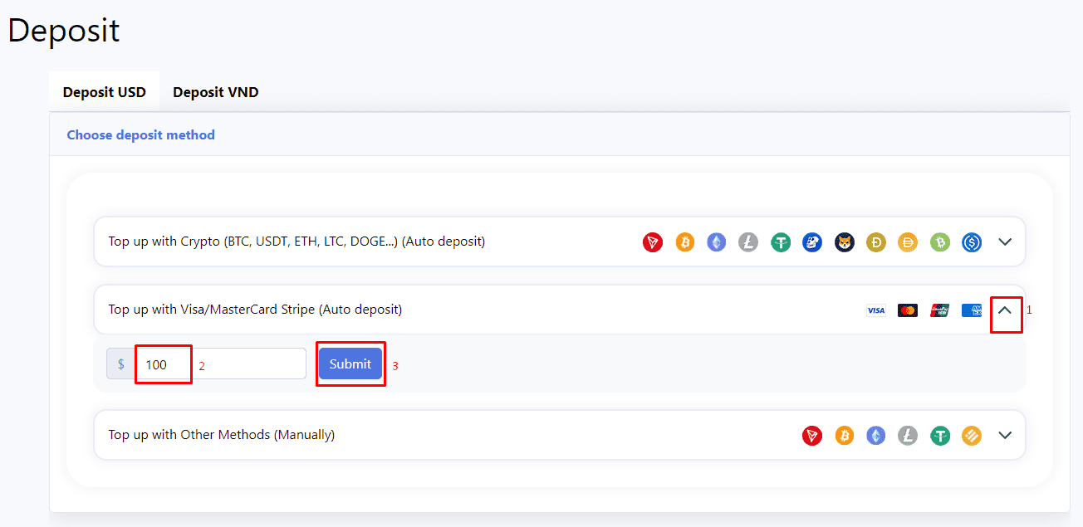The height and width of the screenshot is (527, 1083).
Task: Click the Choose deposit method heading
Action: [x=141, y=135]
